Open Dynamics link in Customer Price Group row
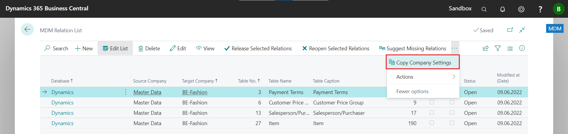 (62, 103)
